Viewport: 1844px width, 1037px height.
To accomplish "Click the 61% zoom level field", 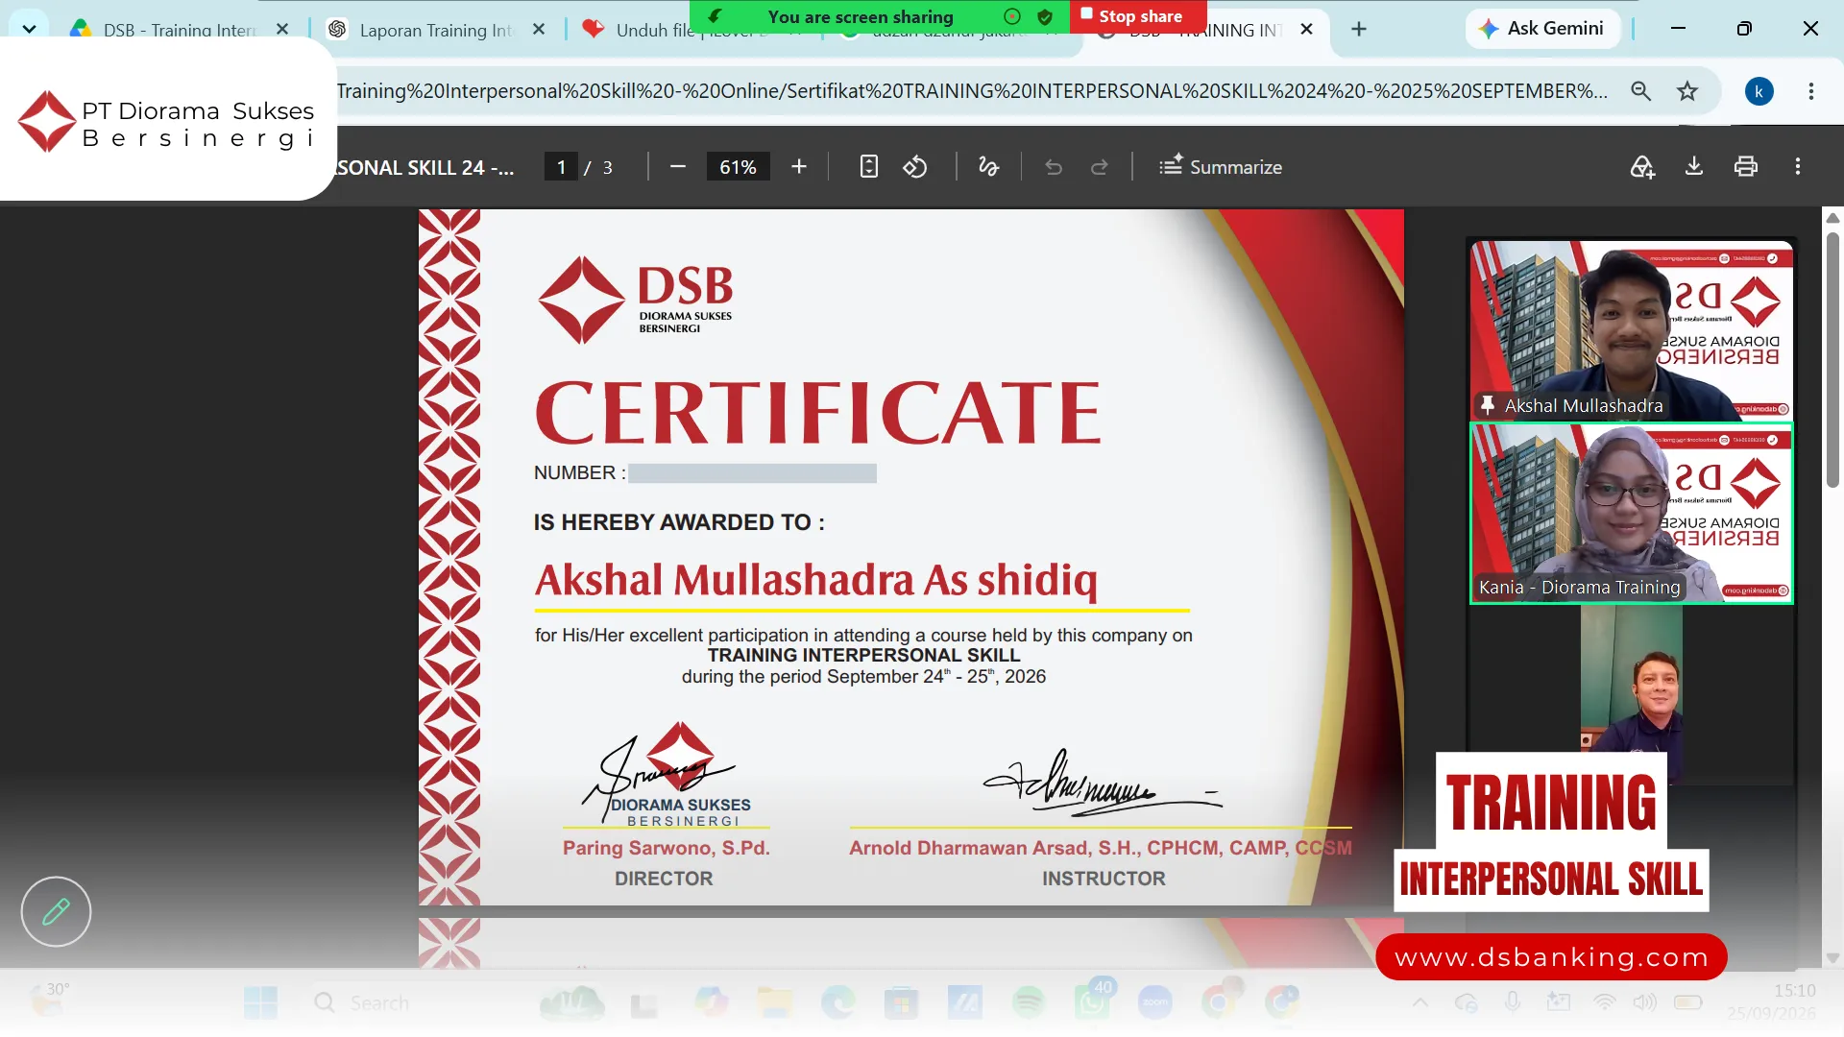I will (x=738, y=167).
